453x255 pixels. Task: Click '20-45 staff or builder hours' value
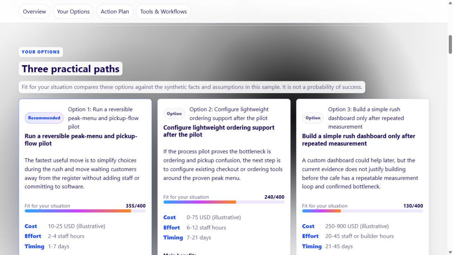tap(360, 236)
